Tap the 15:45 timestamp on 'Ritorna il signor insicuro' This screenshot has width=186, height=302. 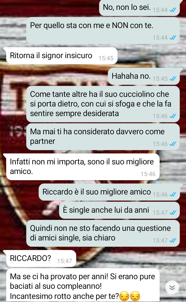pyautogui.click(x=106, y=58)
